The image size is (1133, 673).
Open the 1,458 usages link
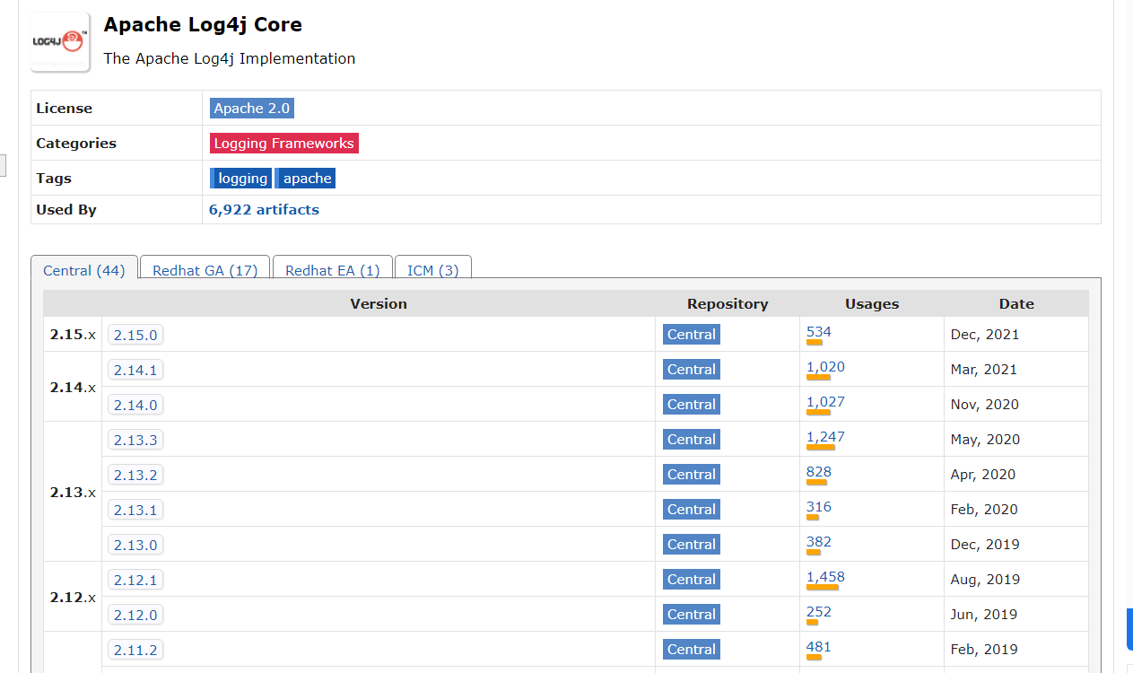(825, 577)
